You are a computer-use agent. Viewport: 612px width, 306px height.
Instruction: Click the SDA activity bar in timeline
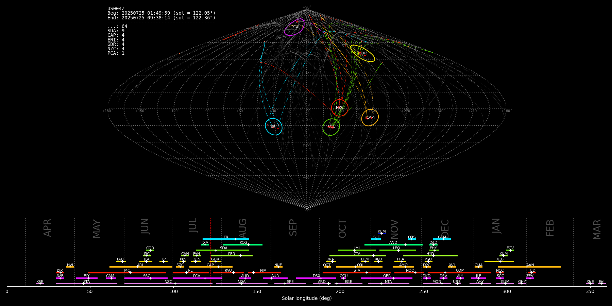tap(222, 250)
